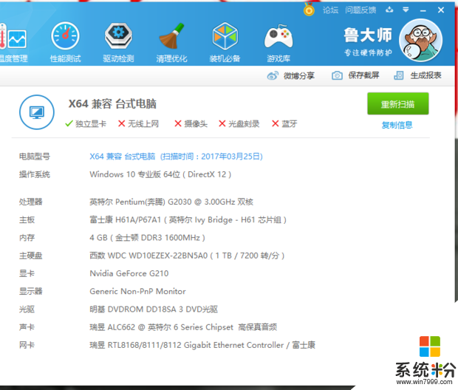Screen dimensions: 458x390
Task: Click the 独立显卡 feature label
Action: coord(91,124)
